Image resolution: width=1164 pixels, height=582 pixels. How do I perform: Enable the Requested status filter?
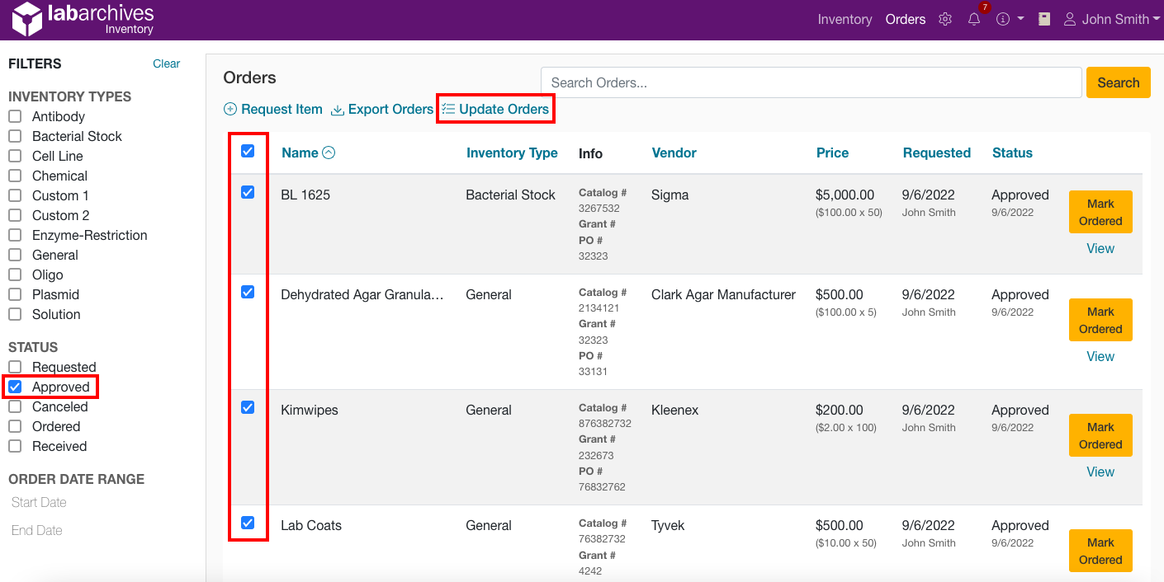(x=14, y=367)
